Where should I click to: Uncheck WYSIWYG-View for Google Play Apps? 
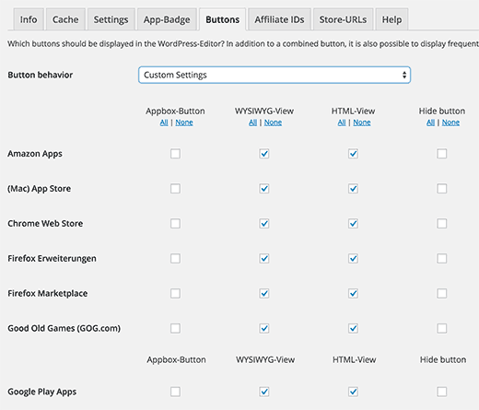[x=264, y=392]
